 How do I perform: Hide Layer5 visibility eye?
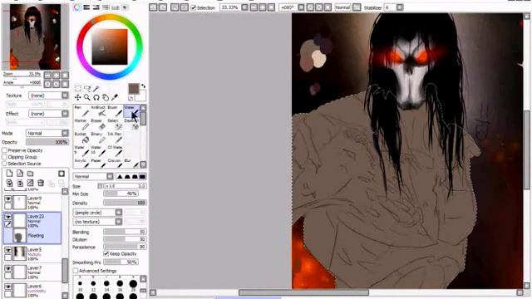(7, 250)
